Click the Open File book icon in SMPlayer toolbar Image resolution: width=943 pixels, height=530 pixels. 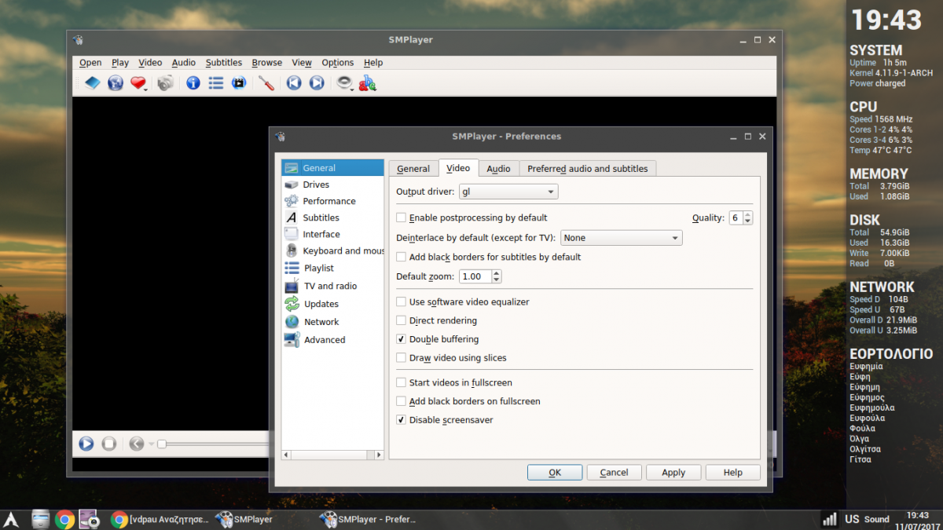(93, 82)
